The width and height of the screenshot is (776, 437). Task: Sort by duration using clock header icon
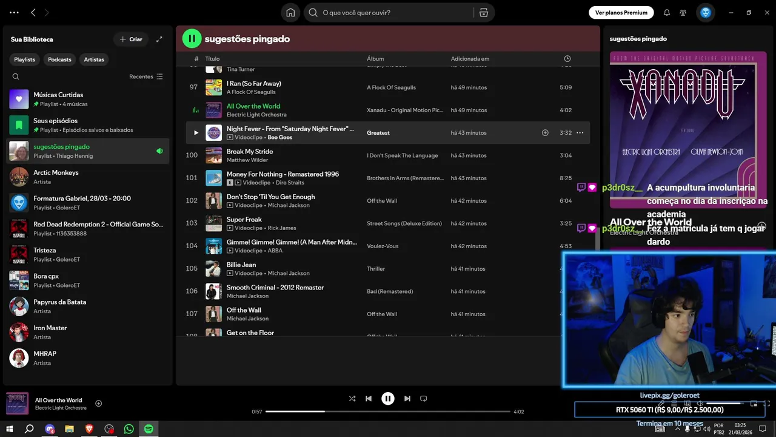tap(567, 59)
